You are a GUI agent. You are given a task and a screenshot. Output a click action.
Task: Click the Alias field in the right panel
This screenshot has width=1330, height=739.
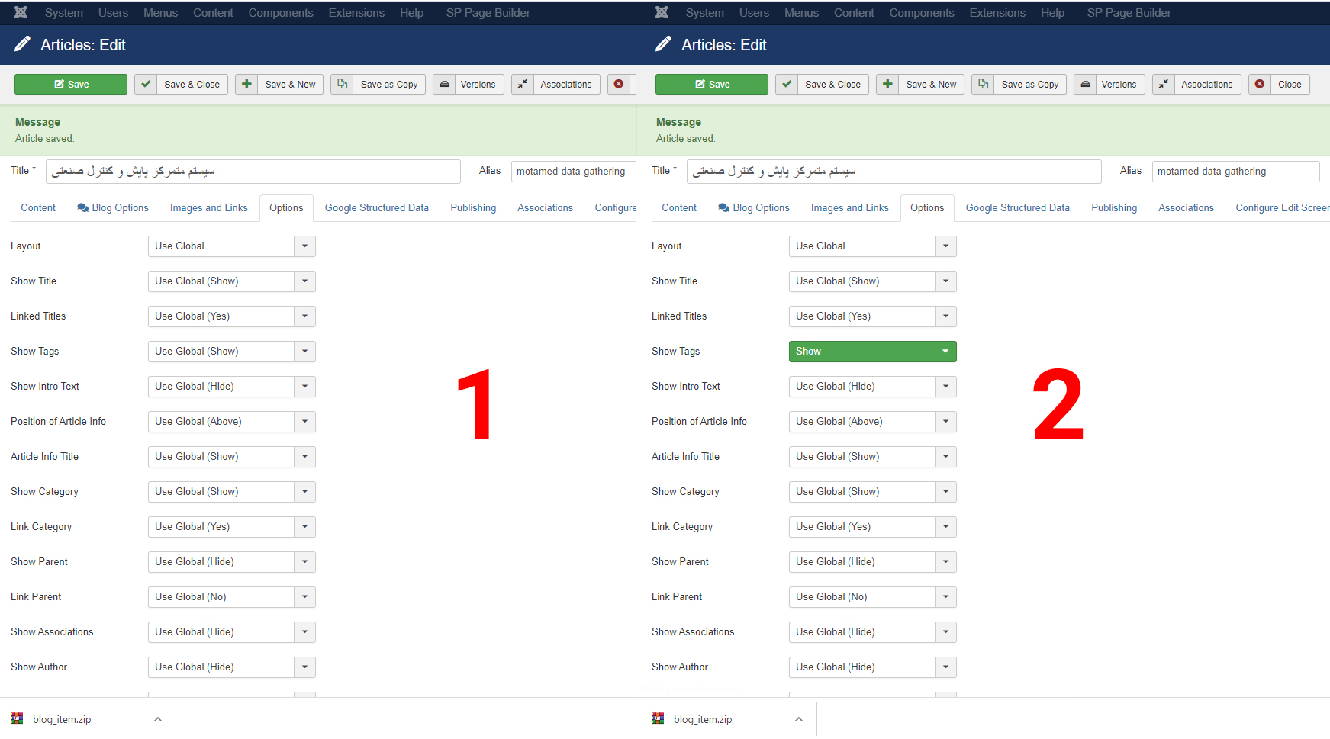1235,172
